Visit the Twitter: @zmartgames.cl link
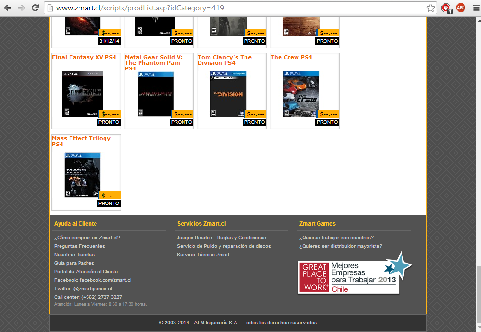Viewport: 481px width, 332px height. (x=83, y=289)
